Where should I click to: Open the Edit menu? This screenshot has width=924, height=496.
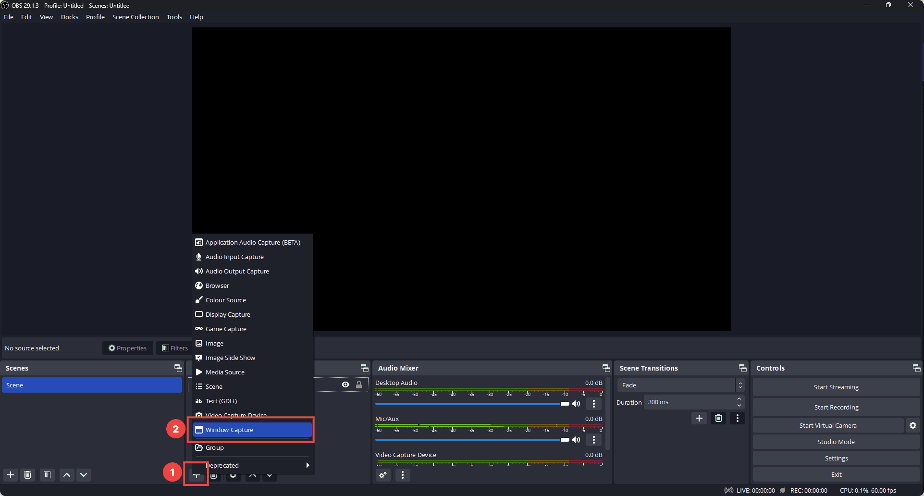click(26, 17)
